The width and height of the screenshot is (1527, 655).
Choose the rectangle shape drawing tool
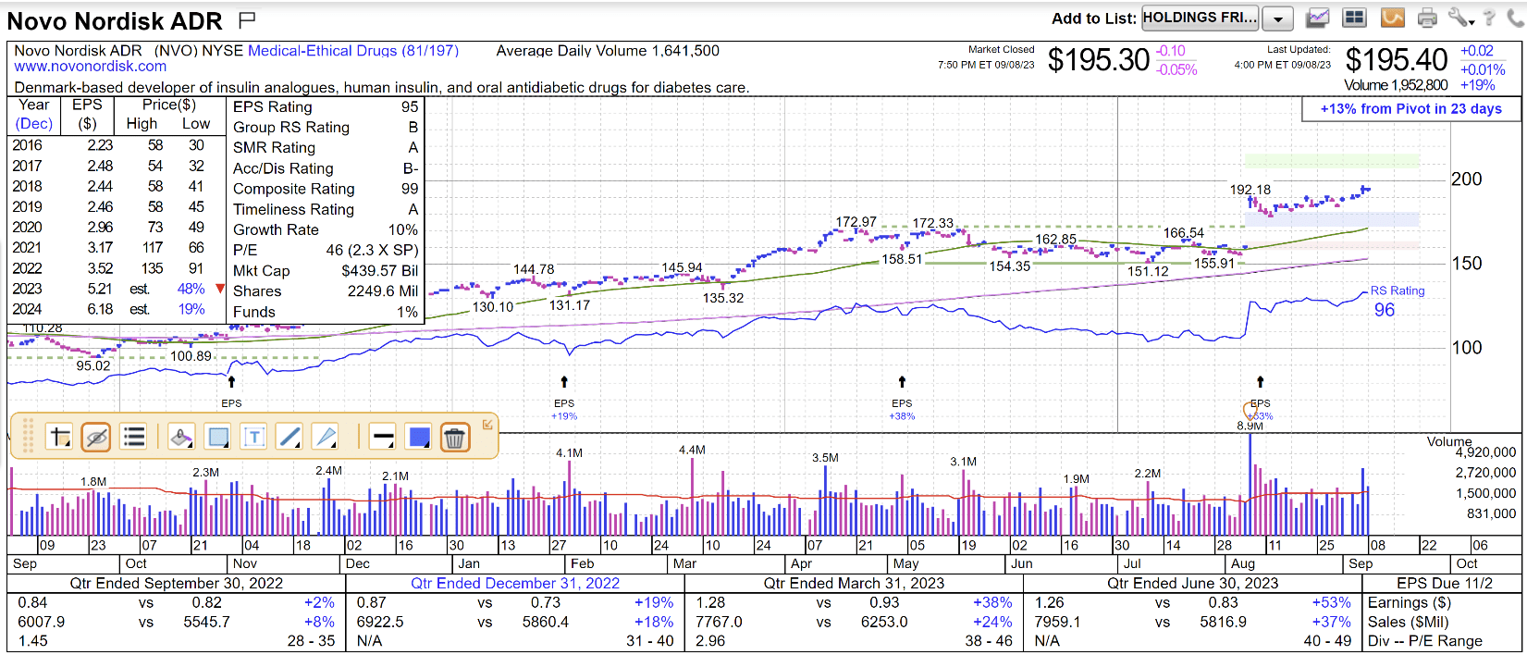pos(218,437)
